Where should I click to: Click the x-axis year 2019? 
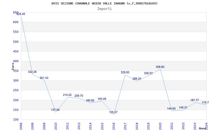(148, 126)
